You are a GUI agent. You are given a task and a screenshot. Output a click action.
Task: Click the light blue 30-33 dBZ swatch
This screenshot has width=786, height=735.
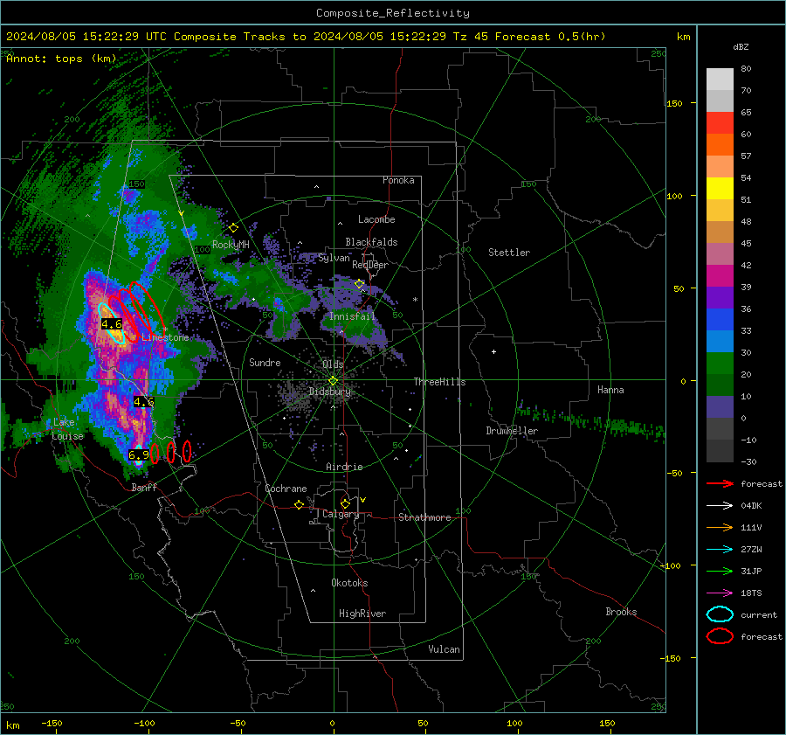(720, 342)
